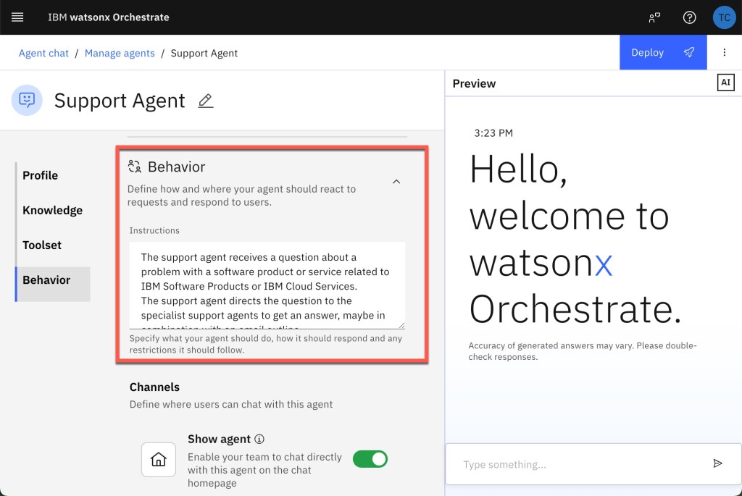Screen dimensions: 742x496
Task: Collapse the Behavior section chevron
Action: pyautogui.click(x=396, y=182)
